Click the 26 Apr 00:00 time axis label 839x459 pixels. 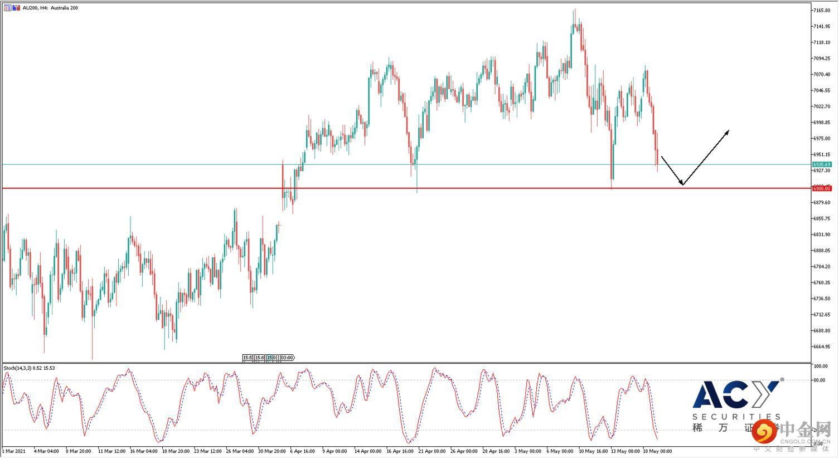coord(464,451)
